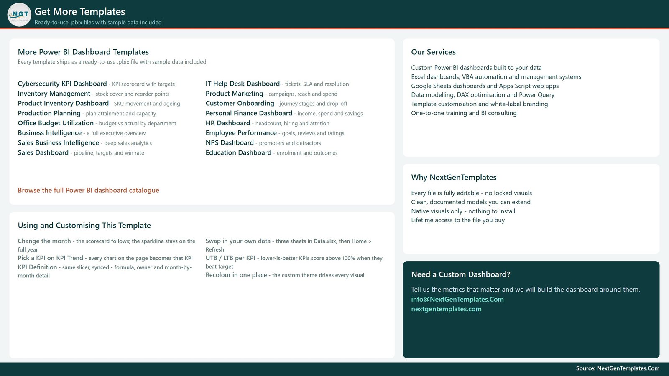Image resolution: width=669 pixels, height=376 pixels.
Task: Select the 'Our Services' heading
Action: [433, 52]
